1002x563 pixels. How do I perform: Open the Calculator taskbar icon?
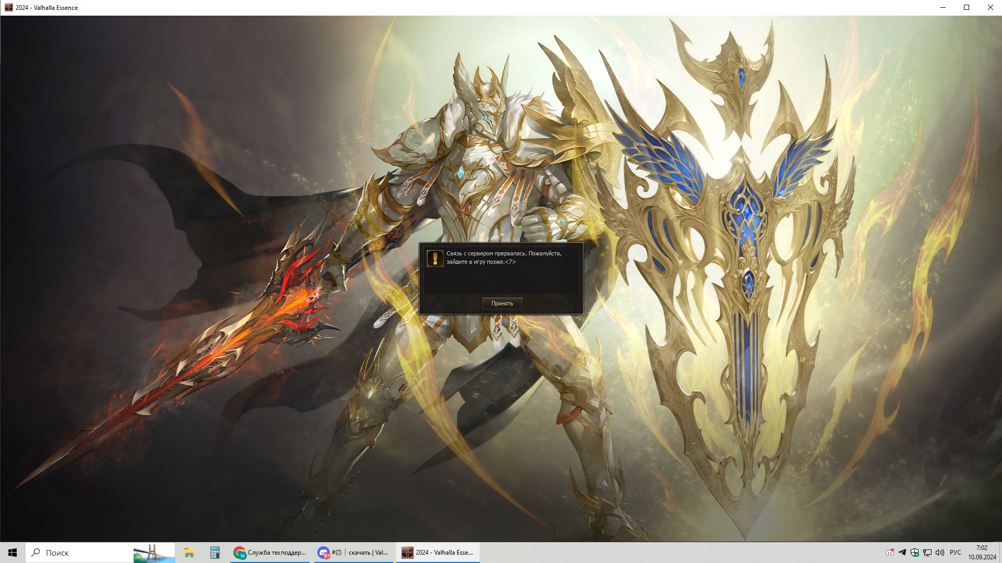pyautogui.click(x=214, y=553)
